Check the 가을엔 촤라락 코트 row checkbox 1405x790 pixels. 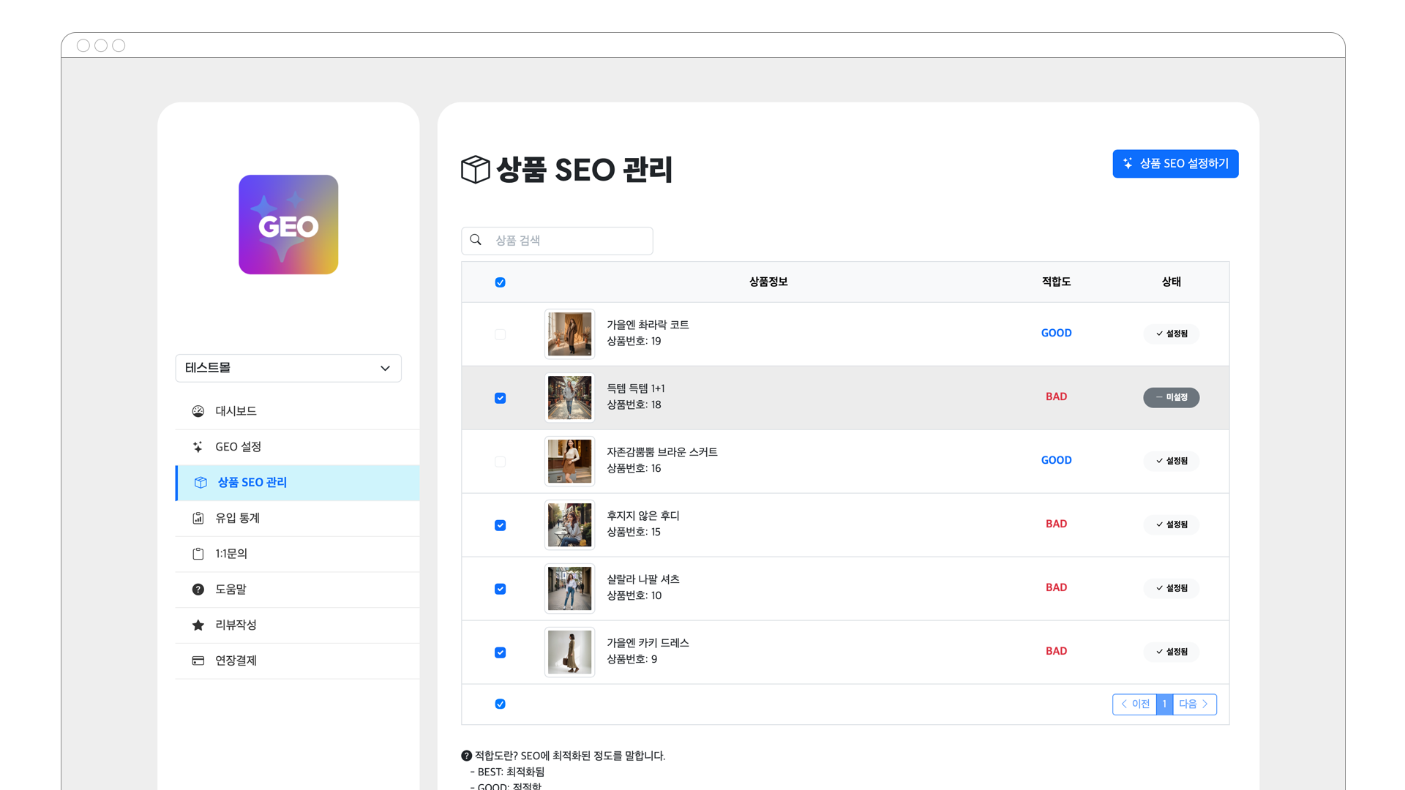pos(500,334)
